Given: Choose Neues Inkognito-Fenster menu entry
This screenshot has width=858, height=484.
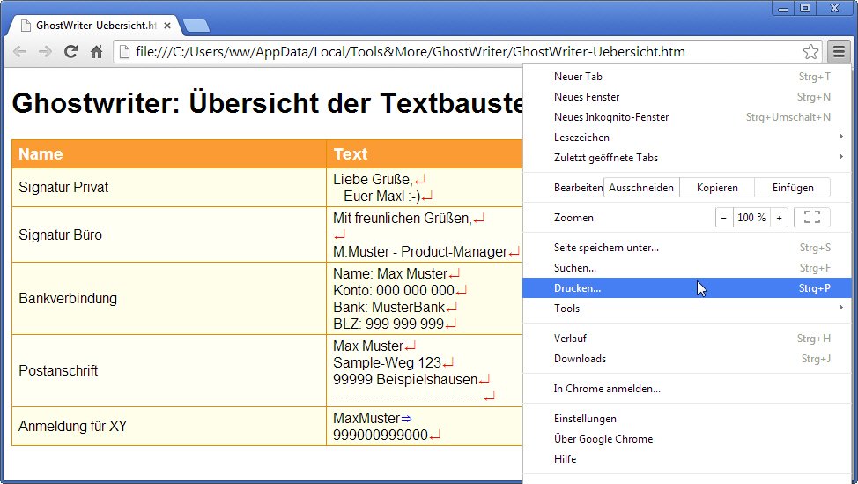Looking at the screenshot, I should [x=611, y=117].
